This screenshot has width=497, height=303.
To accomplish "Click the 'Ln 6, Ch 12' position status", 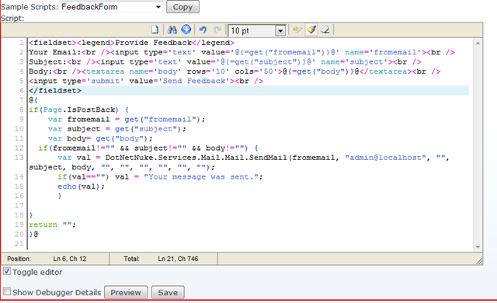I will pyautogui.click(x=70, y=259).
